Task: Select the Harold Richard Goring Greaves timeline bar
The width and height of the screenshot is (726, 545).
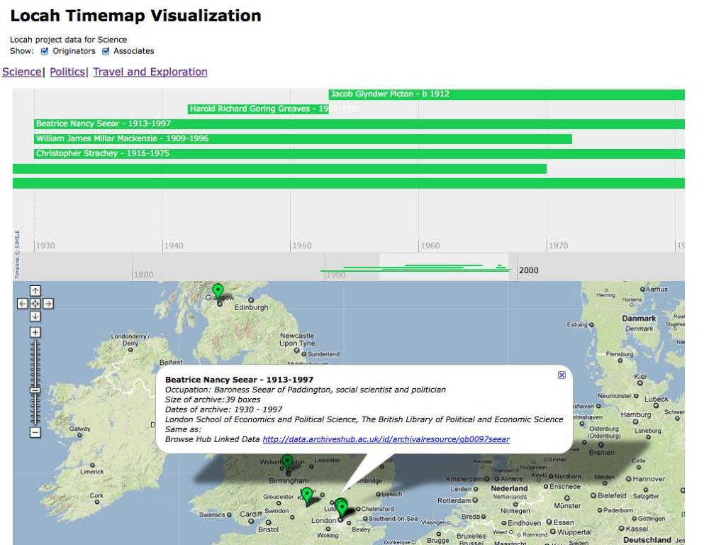Action: coord(258,109)
